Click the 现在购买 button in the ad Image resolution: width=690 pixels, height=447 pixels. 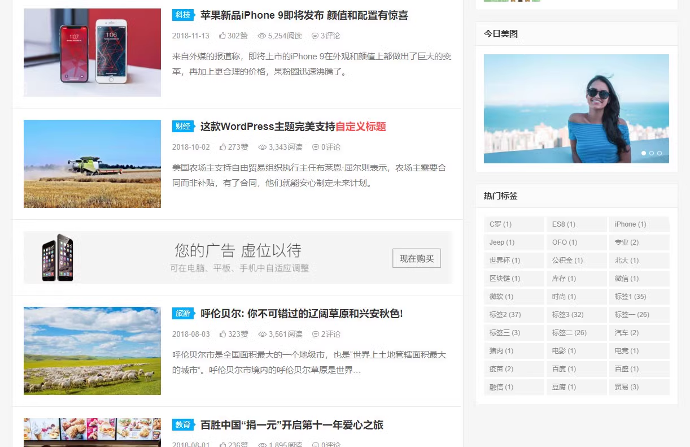point(417,259)
